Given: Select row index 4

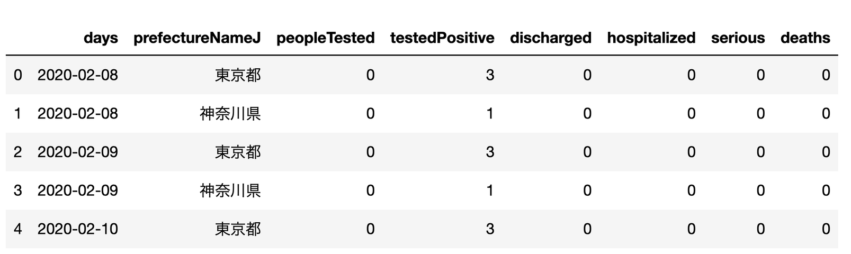Looking at the screenshot, I should coord(18,229).
